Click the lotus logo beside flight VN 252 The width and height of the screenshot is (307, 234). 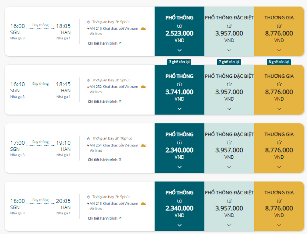(143, 87)
